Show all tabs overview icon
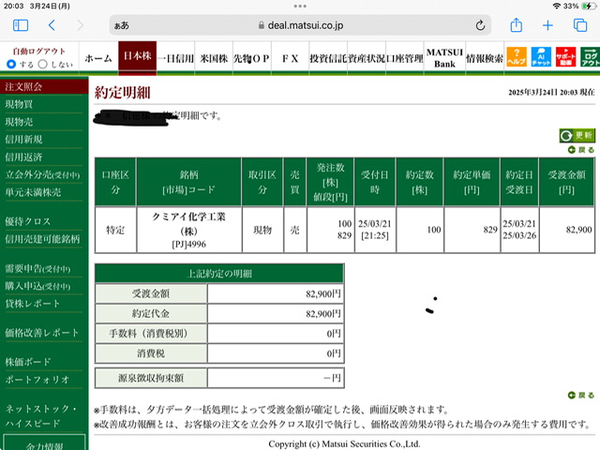The width and height of the screenshot is (600, 450). [580, 25]
